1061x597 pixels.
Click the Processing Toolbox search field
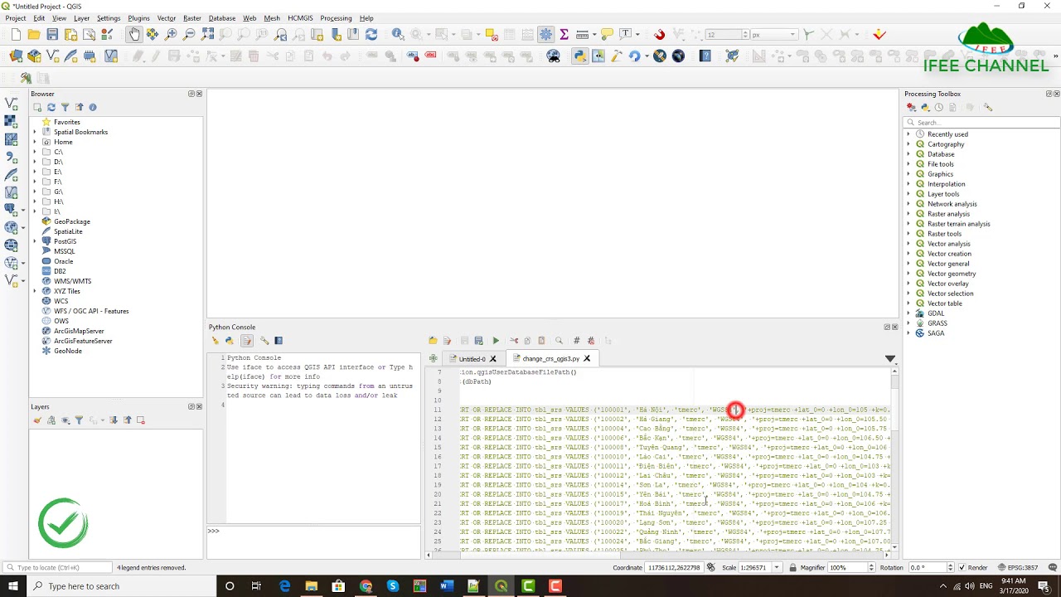coord(982,123)
